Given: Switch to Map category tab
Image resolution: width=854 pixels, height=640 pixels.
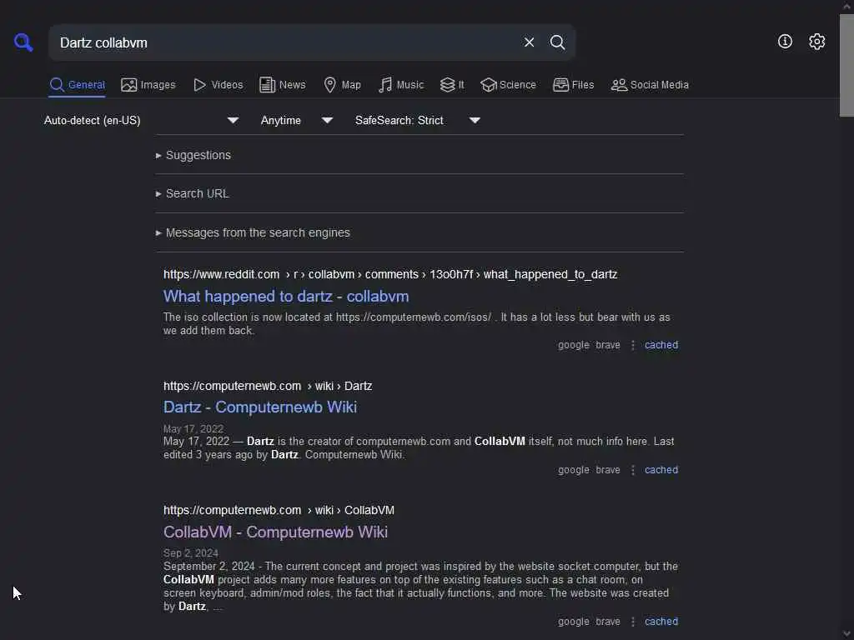Looking at the screenshot, I should (342, 85).
